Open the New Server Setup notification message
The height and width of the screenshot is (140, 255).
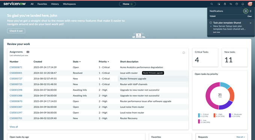(x=229, y=27)
